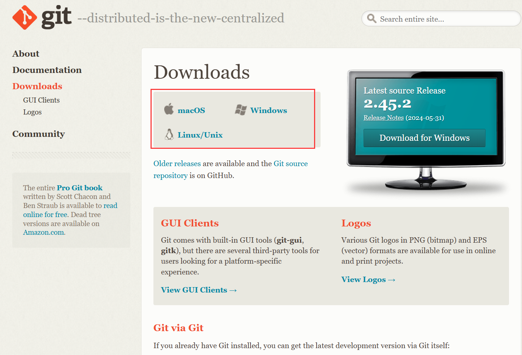Image resolution: width=522 pixels, height=355 pixels.
Task: Open the macOS download link
Action: tap(191, 111)
